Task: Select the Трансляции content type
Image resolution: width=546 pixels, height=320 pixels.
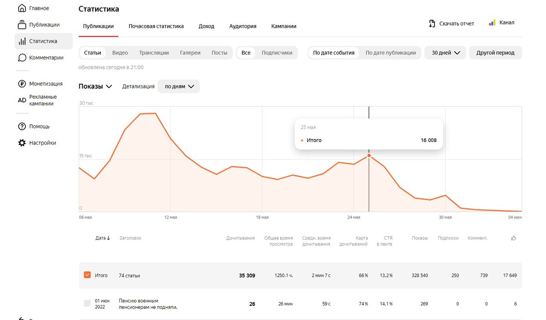Action: [x=154, y=53]
